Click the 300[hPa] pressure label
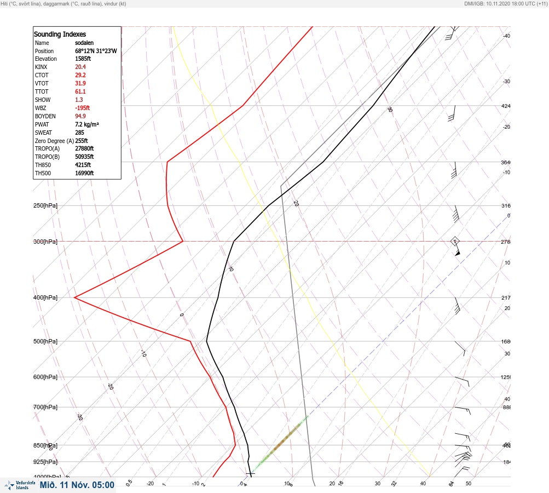 pyautogui.click(x=45, y=242)
